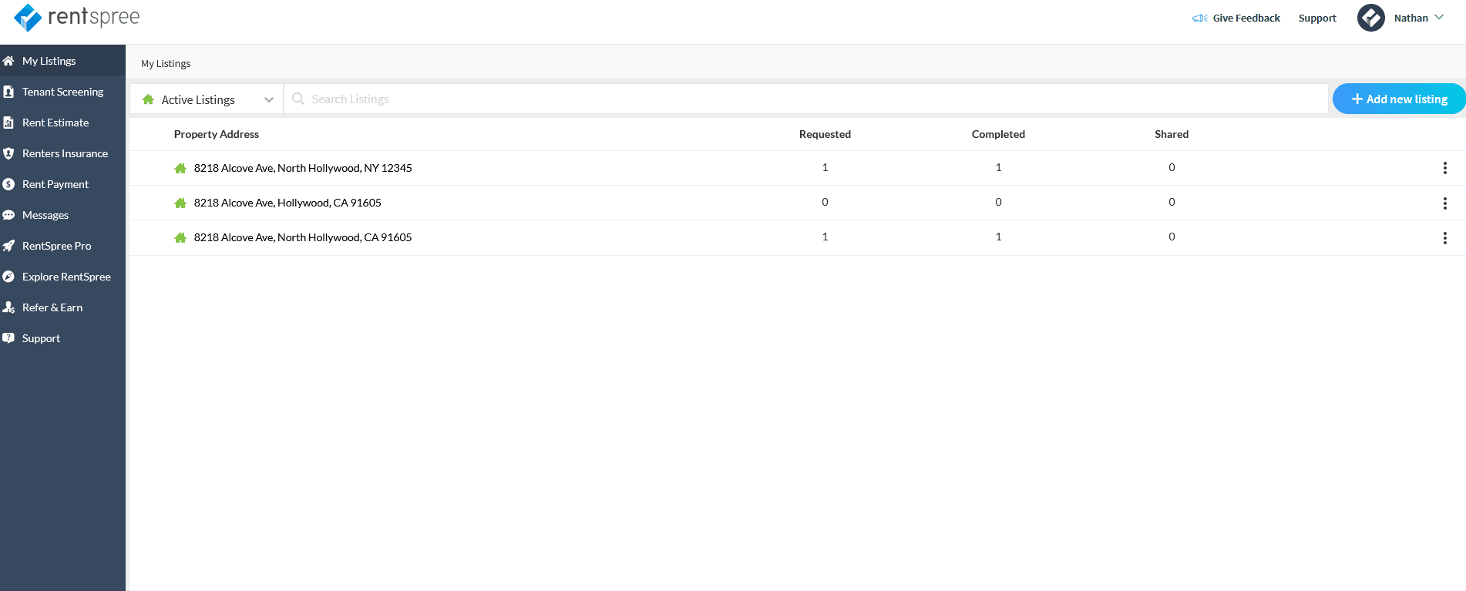Click the Support link in the header
This screenshot has width=1466, height=591.
(x=1316, y=18)
